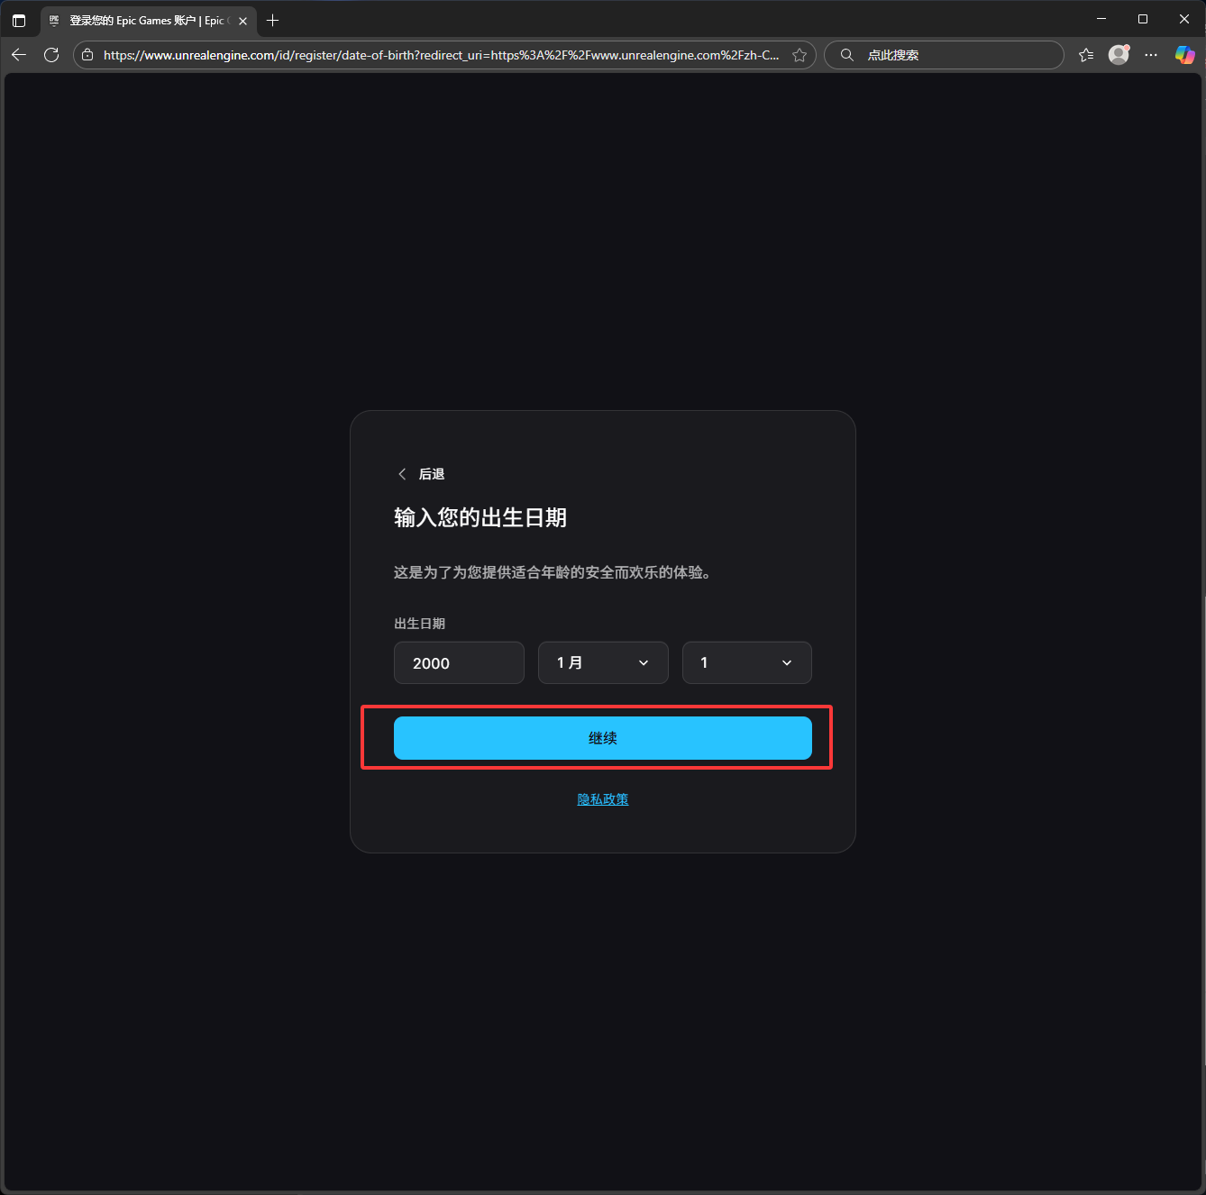
Task: Click the blue highlighted continue area
Action: [602, 737]
